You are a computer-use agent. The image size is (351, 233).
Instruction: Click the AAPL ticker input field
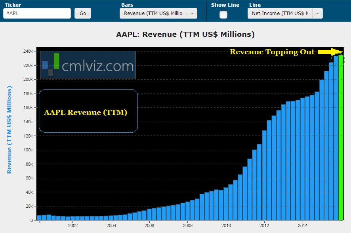[x=37, y=13]
